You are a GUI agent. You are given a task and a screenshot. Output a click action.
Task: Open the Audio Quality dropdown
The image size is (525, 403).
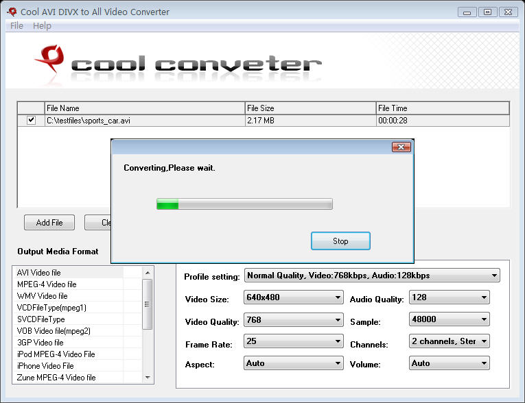pyautogui.click(x=450, y=297)
